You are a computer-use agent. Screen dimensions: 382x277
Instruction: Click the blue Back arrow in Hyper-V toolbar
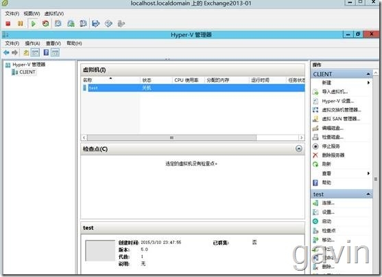(x=6, y=52)
